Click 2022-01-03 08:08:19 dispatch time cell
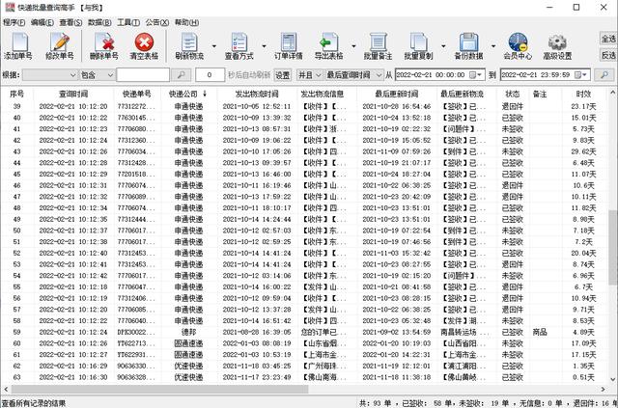This screenshot has width=618, height=408. (x=257, y=343)
